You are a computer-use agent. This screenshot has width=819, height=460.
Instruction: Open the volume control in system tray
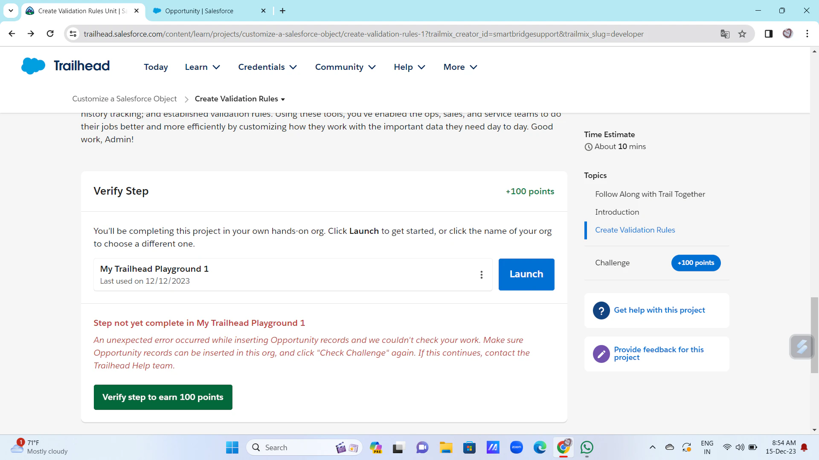(740, 447)
